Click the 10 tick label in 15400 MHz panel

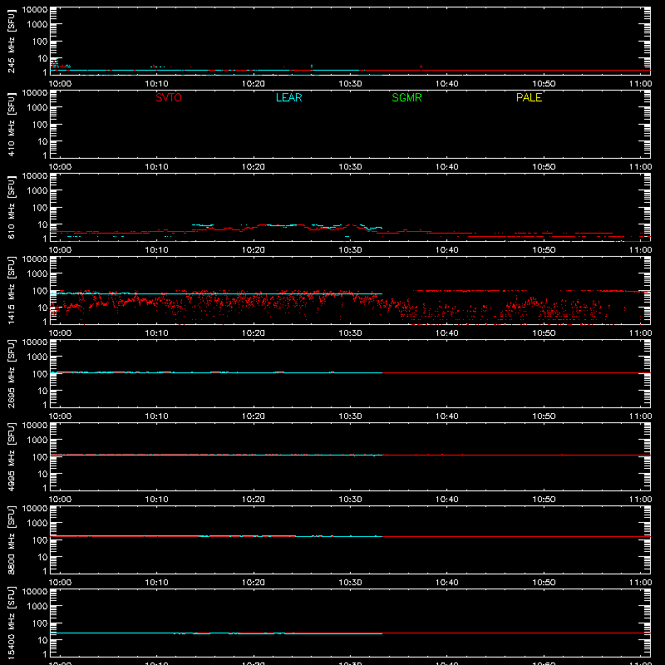click(x=42, y=640)
